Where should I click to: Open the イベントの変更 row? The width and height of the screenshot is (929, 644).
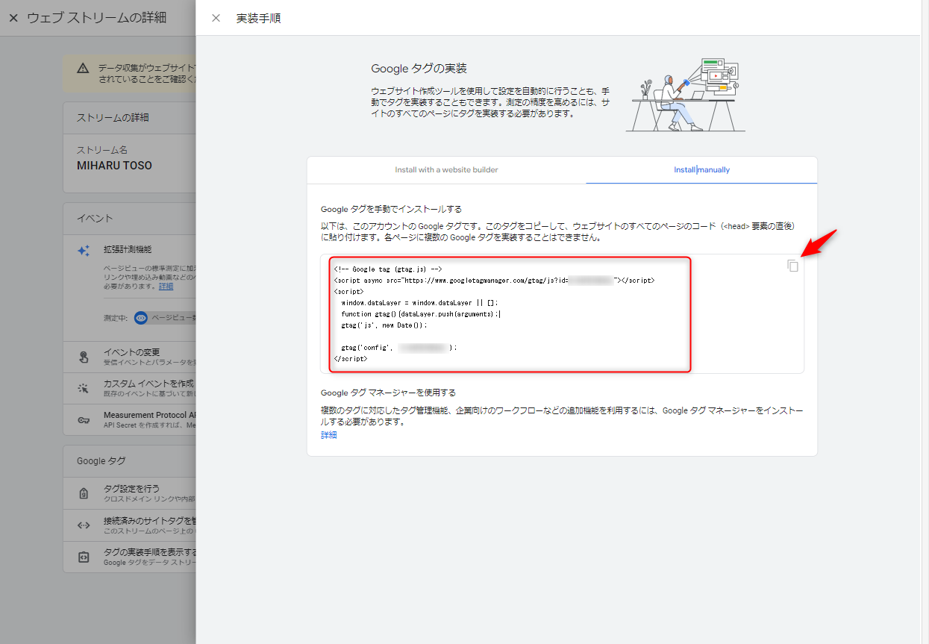[130, 357]
